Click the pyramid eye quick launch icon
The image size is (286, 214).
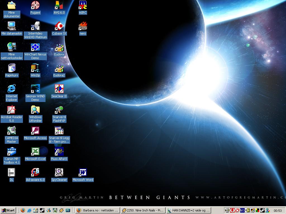pos(55,211)
